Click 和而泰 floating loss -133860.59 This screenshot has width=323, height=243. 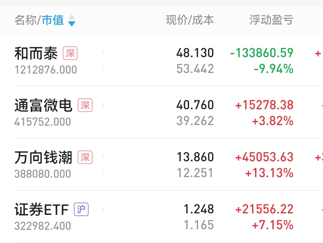[x=262, y=53]
